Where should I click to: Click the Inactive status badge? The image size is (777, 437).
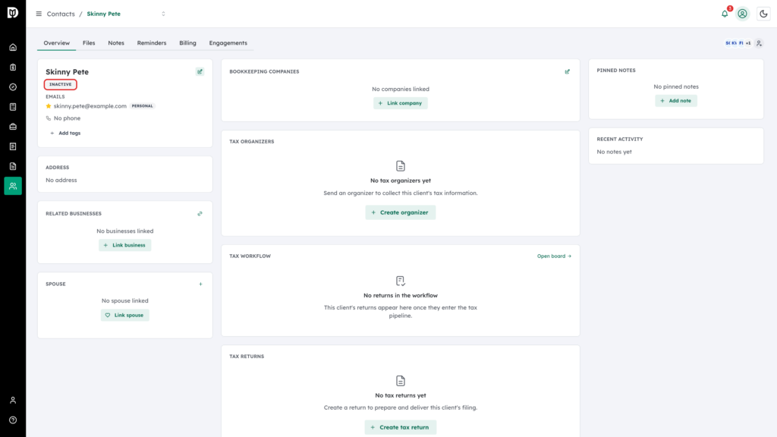(61, 85)
